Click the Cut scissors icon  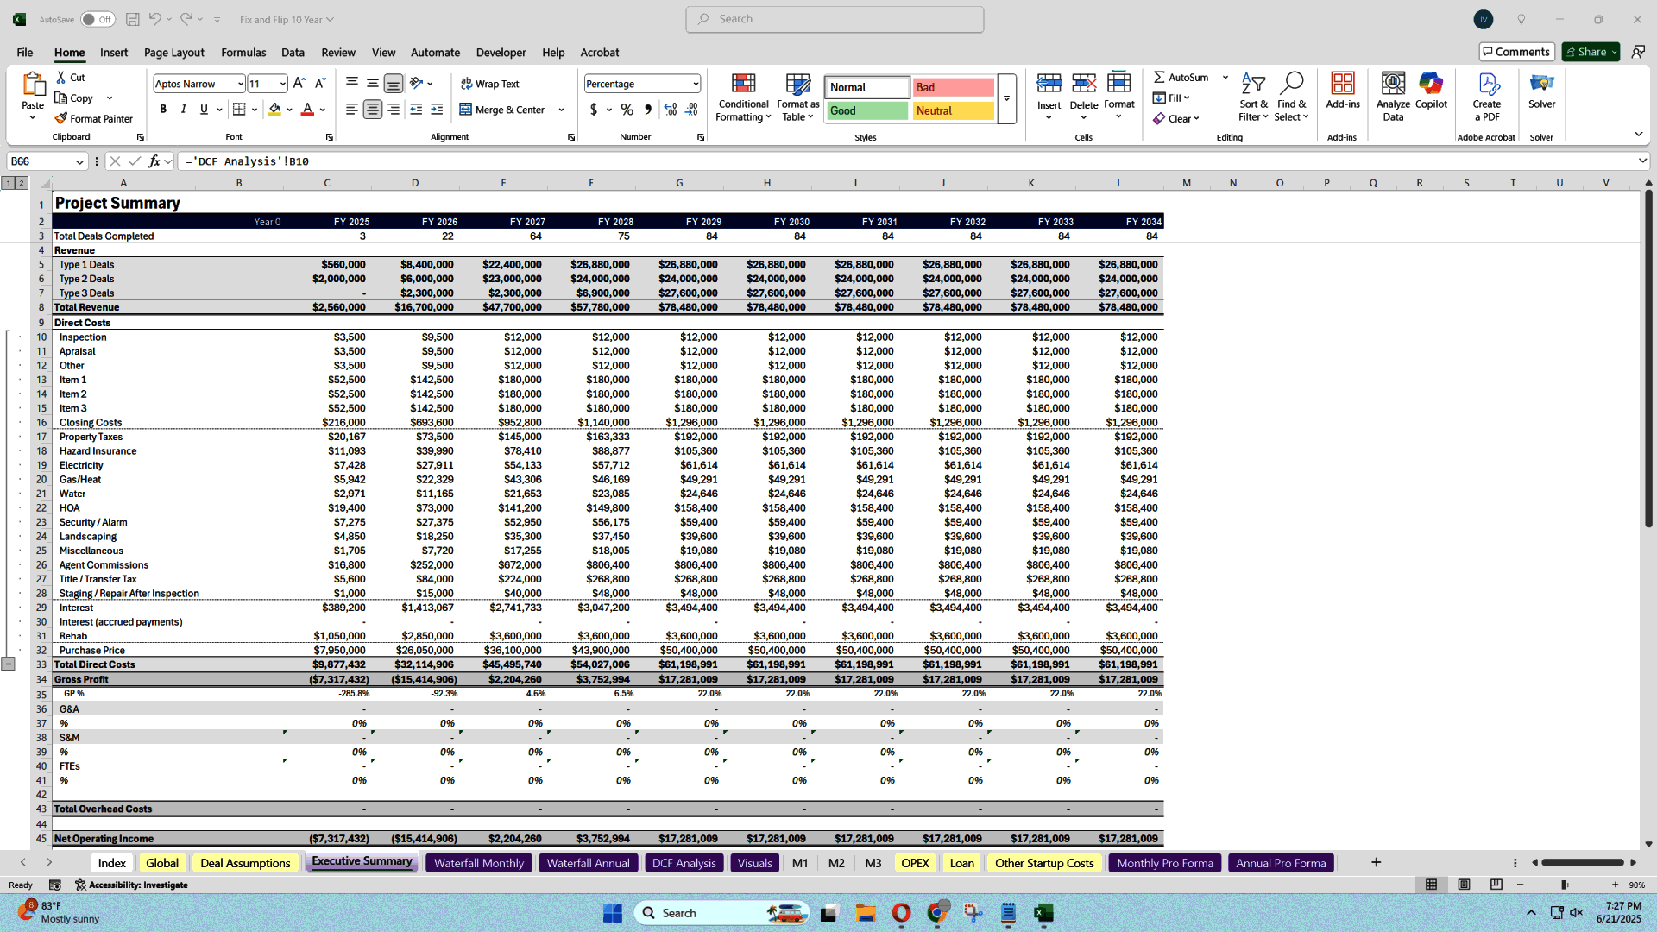point(61,78)
